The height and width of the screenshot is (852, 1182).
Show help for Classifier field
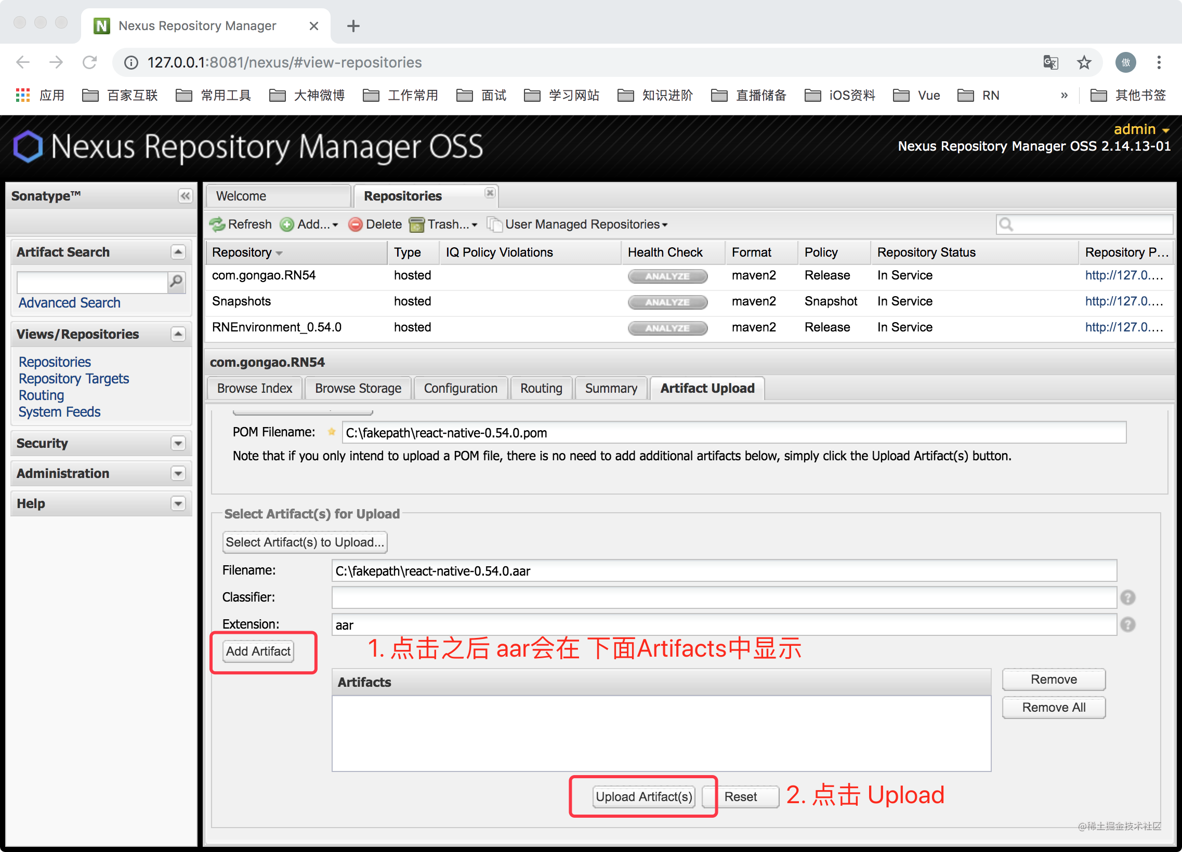[x=1128, y=598]
